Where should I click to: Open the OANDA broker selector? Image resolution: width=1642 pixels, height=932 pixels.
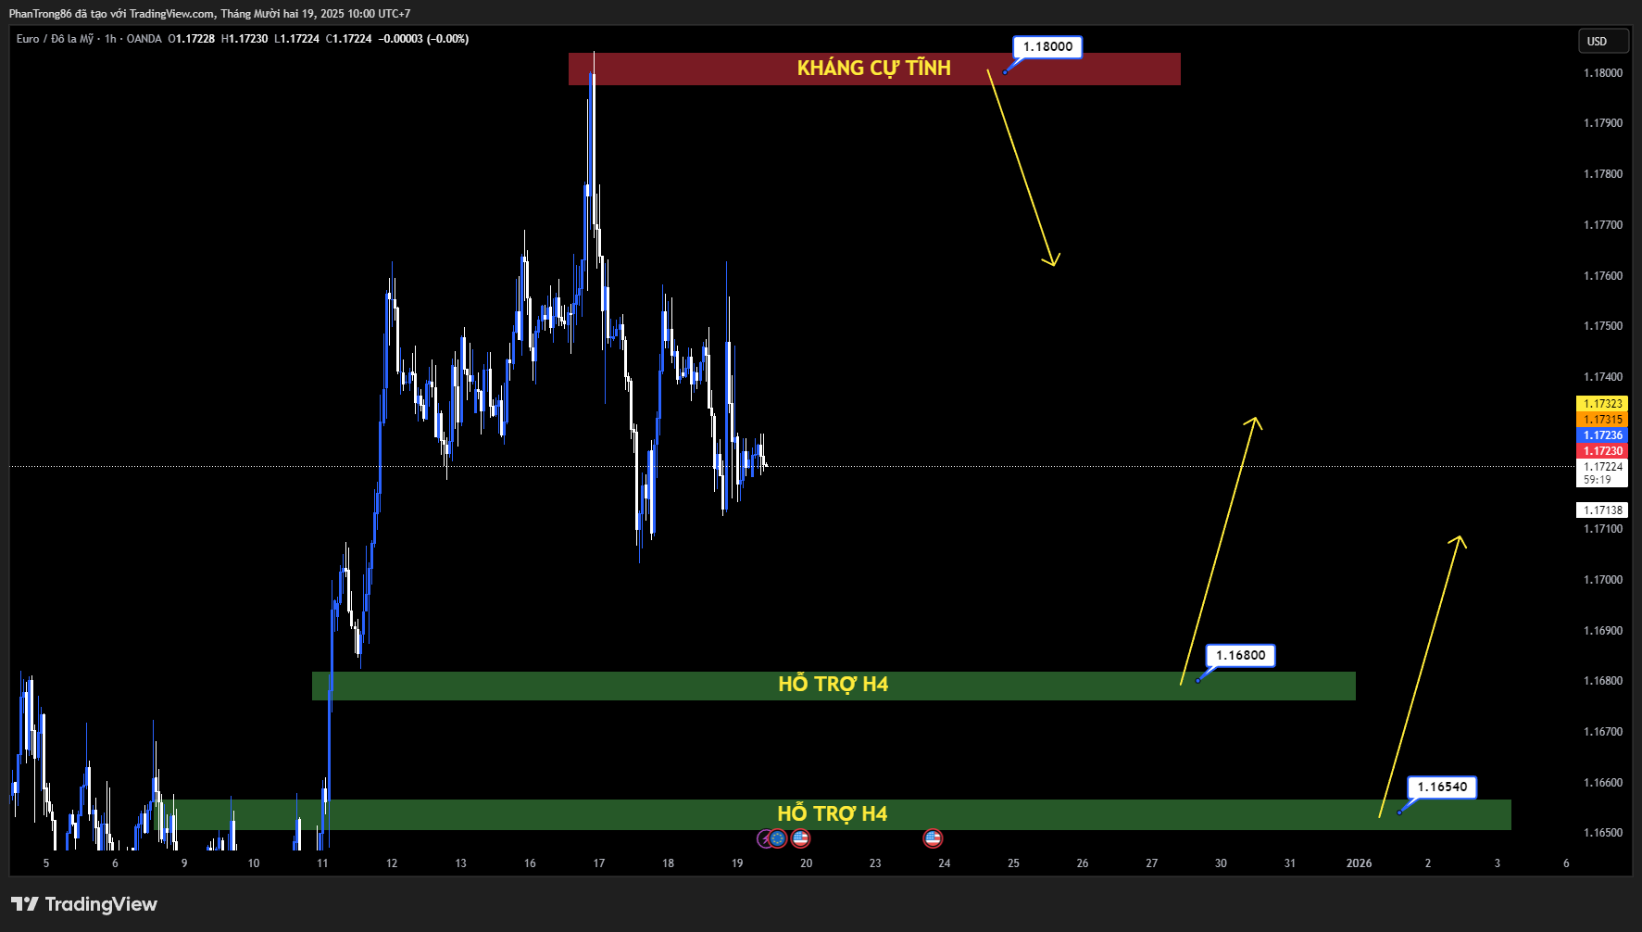tap(144, 38)
